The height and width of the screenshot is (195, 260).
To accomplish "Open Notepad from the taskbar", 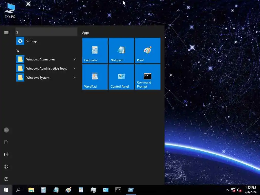I will (x=56, y=190).
